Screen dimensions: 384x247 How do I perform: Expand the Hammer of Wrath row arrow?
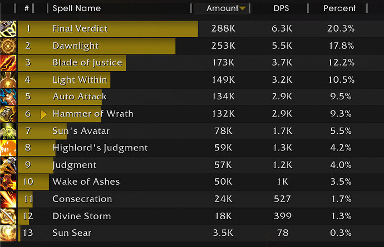click(43, 114)
